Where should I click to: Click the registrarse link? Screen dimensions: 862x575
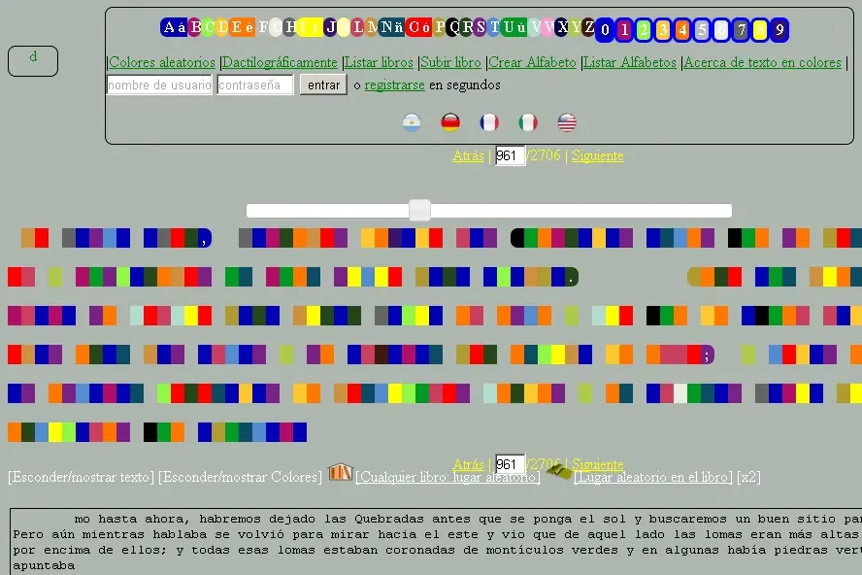394,85
